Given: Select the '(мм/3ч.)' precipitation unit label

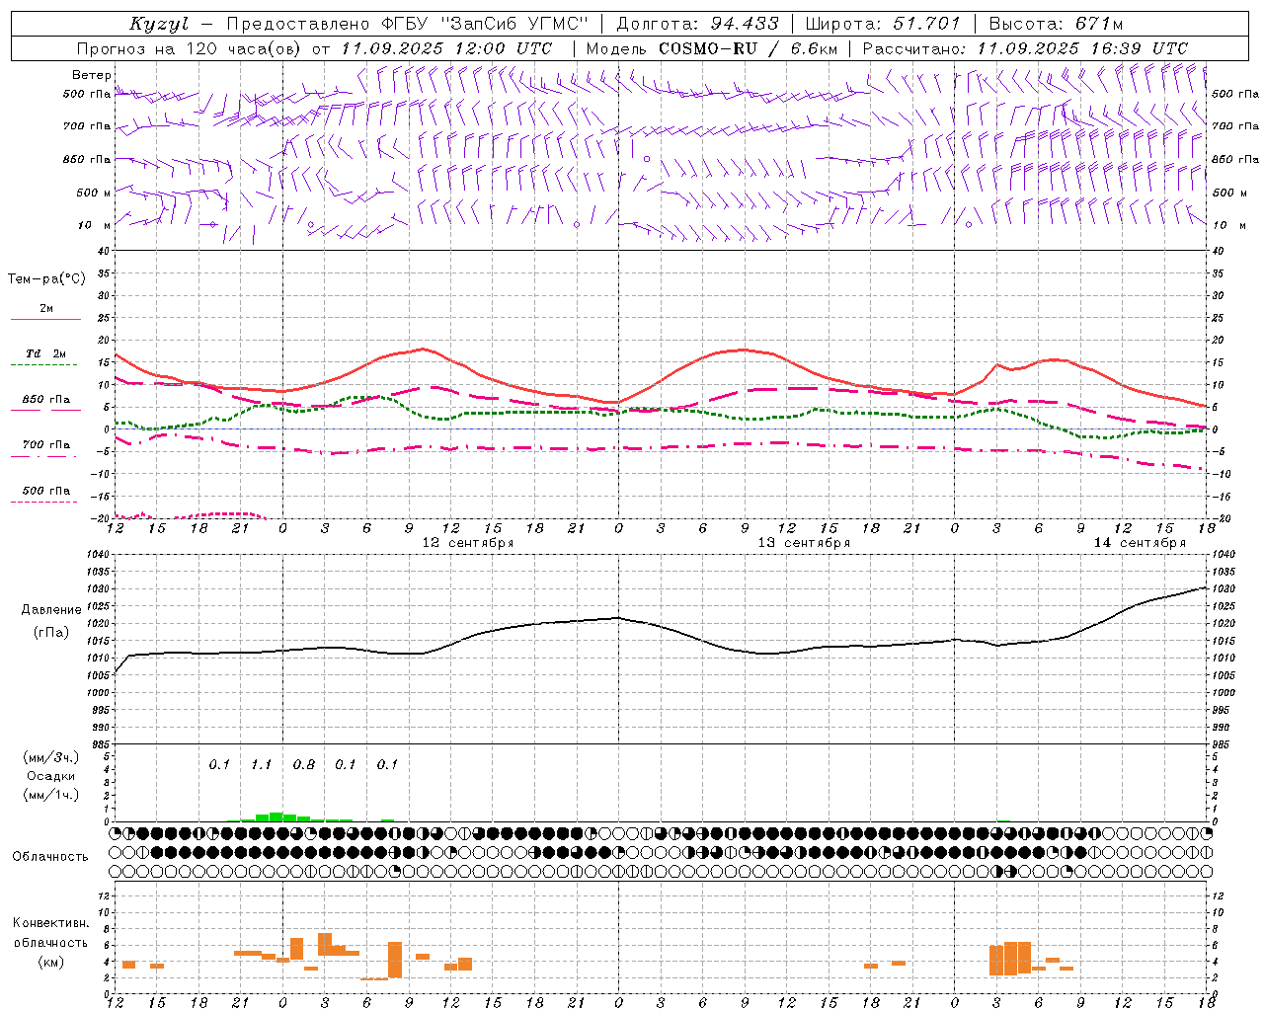Looking at the screenshot, I should pyautogui.click(x=51, y=757).
